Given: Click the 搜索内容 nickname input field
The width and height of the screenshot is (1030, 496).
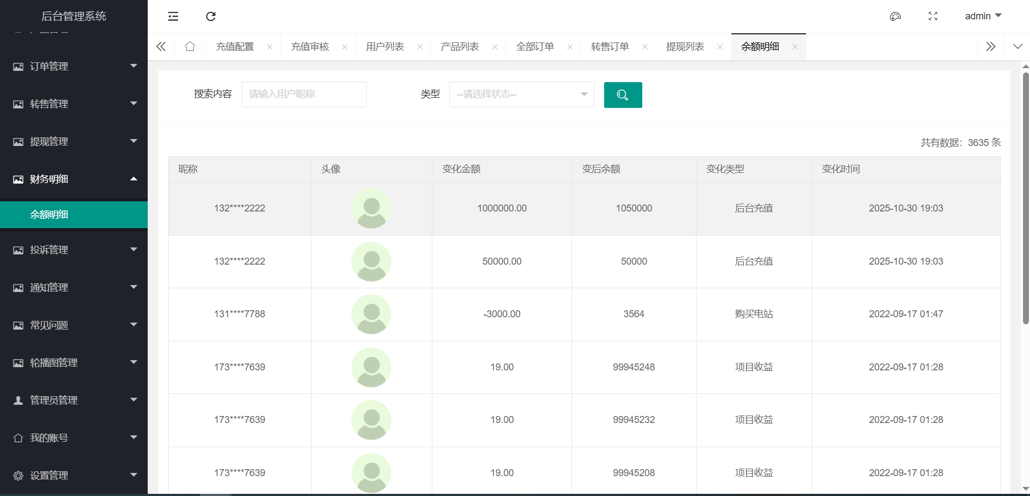Looking at the screenshot, I should [x=304, y=94].
